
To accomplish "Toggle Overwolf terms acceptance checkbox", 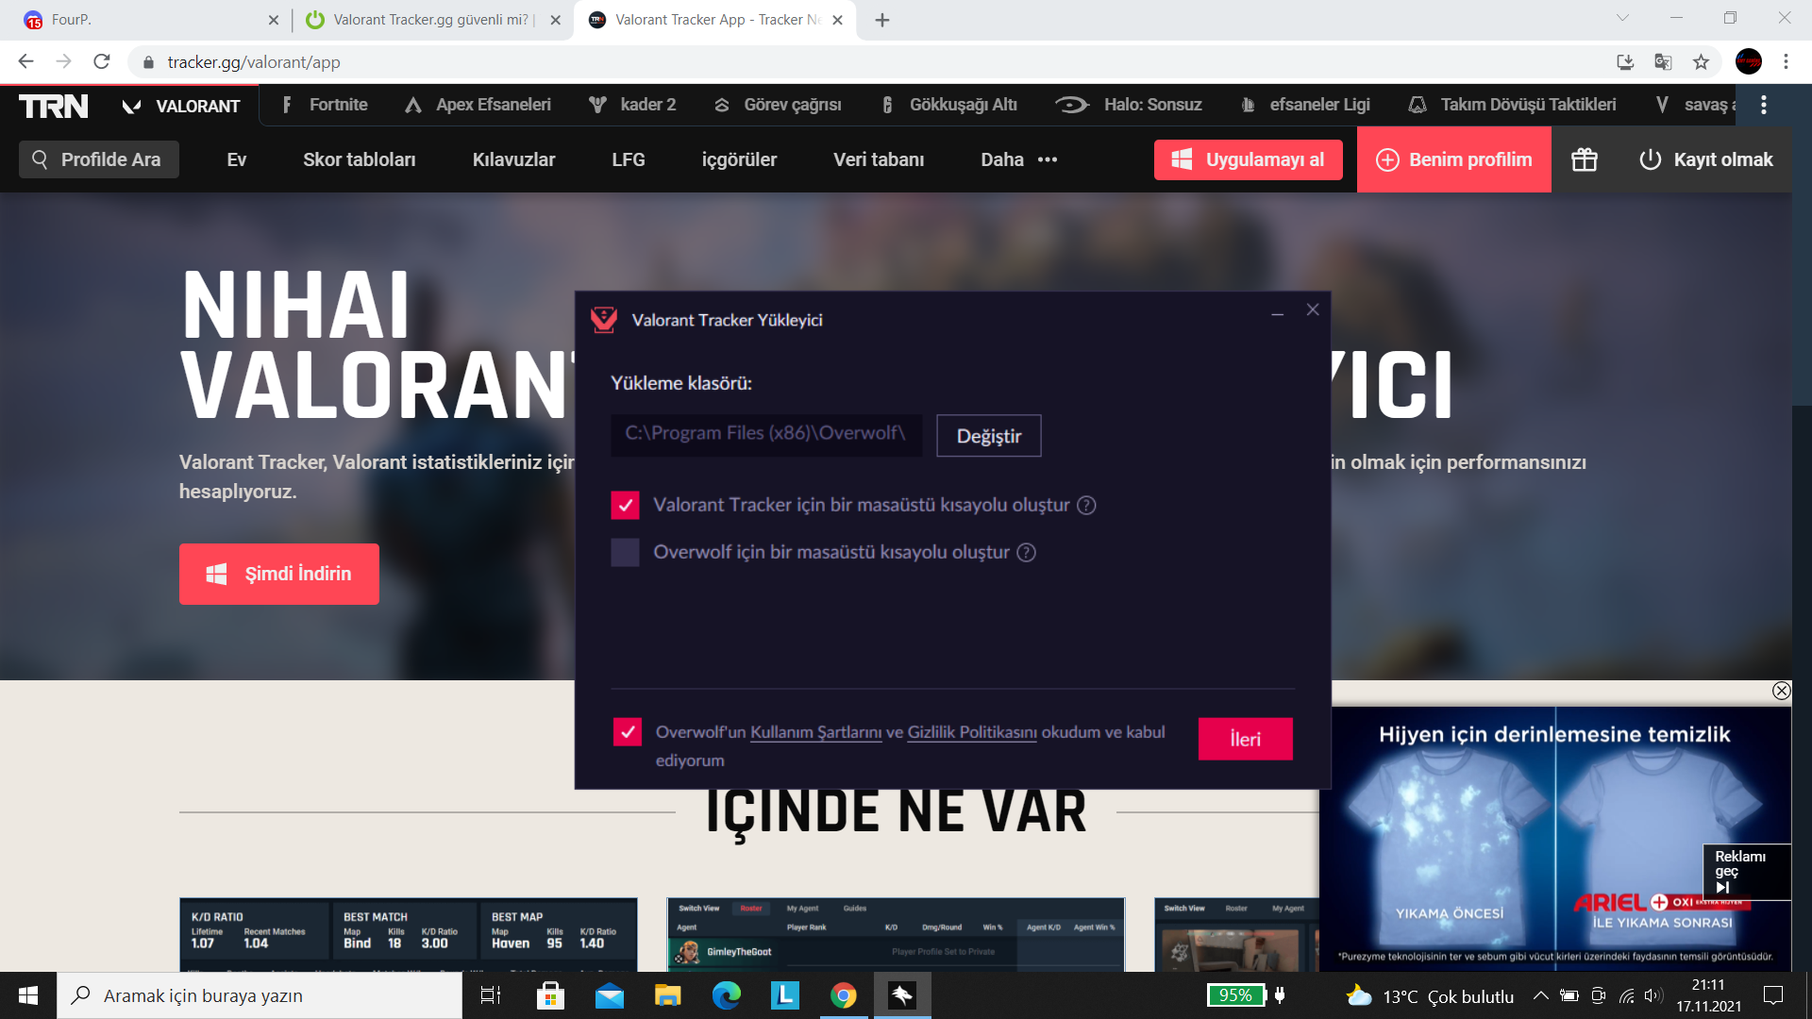I will point(628,732).
